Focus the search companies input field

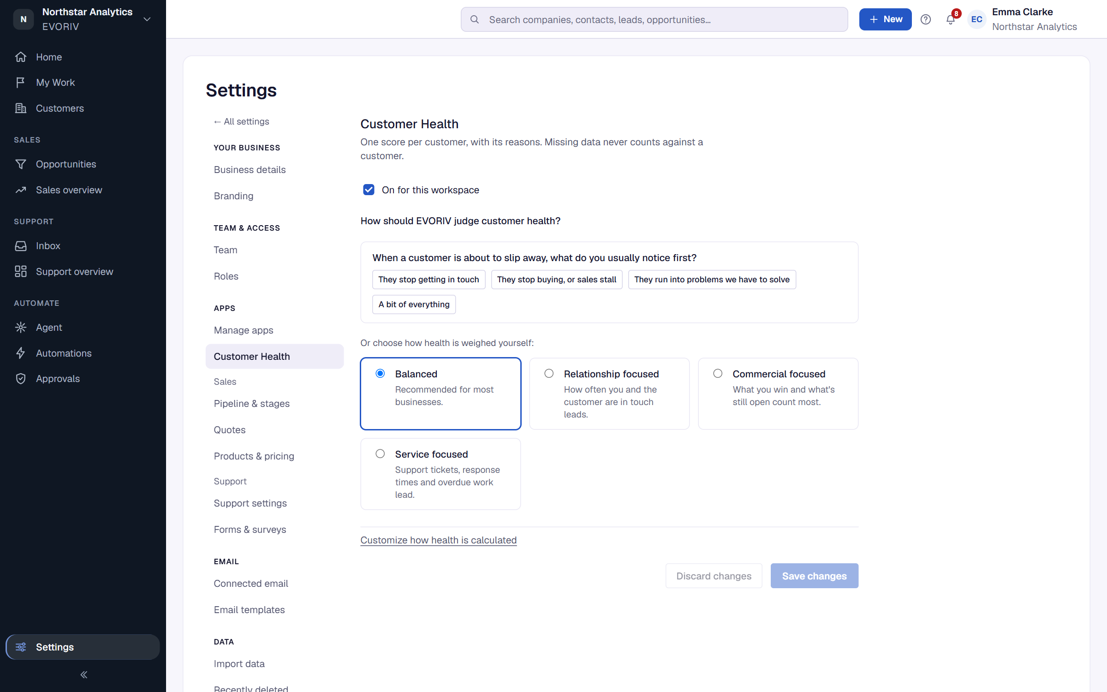click(654, 19)
